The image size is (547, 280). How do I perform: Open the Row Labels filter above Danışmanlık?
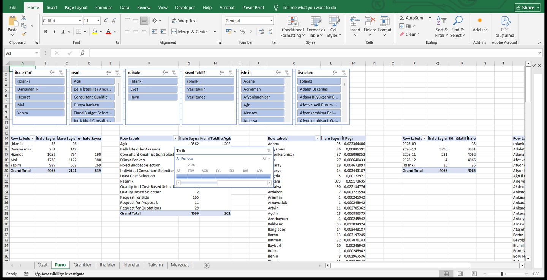click(32, 139)
